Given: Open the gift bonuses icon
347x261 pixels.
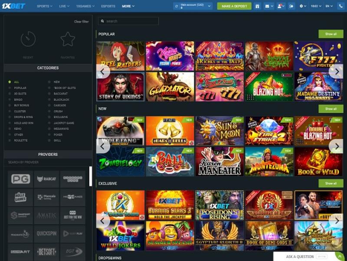Looking at the screenshot, I should tap(257, 6).
